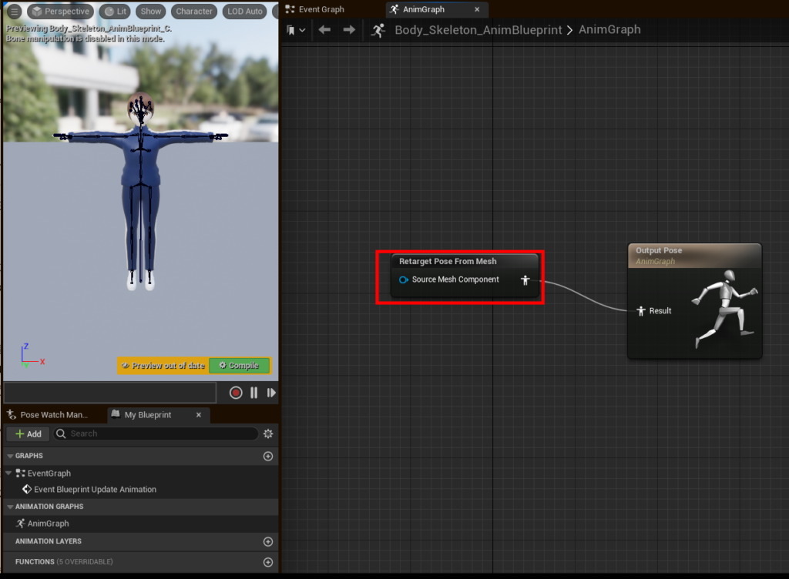Open the LOD Auto menu

tap(244, 11)
